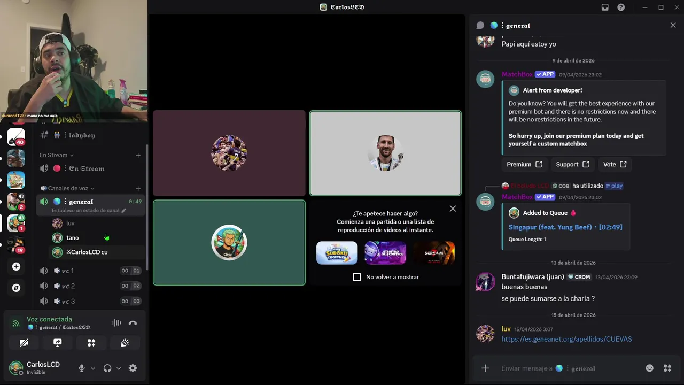Focus the luv video tile
Viewport: 684px width, 385px height.
[229, 153]
